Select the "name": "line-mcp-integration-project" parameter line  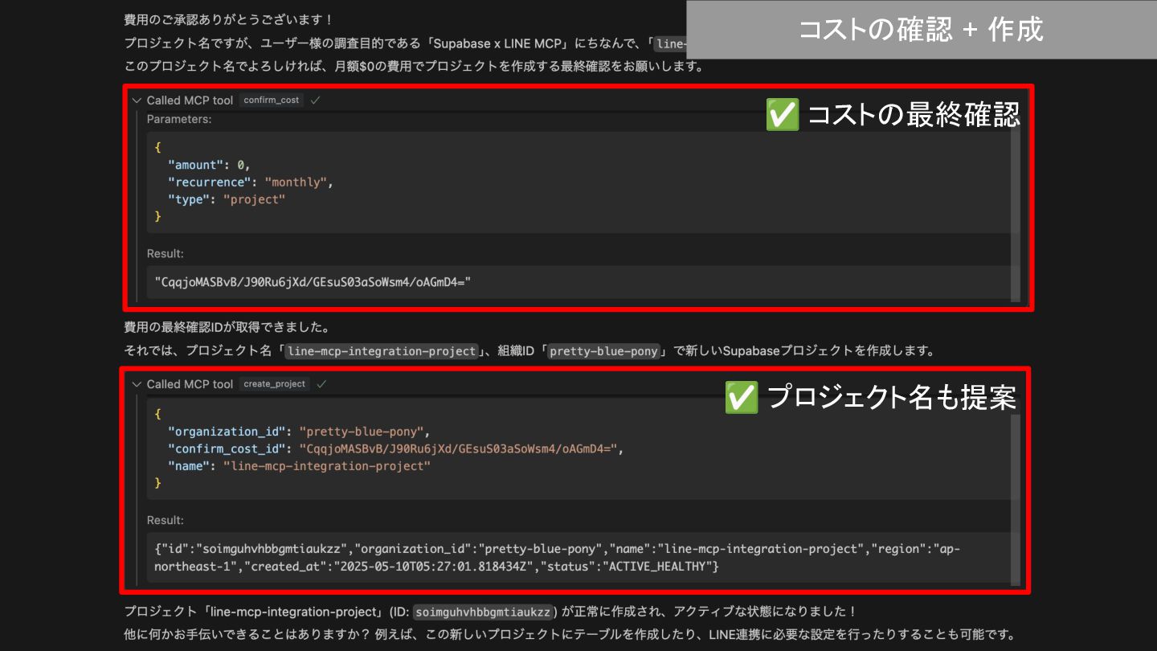pyautogui.click(x=299, y=466)
